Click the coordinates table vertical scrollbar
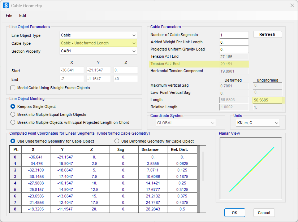 (203, 166)
